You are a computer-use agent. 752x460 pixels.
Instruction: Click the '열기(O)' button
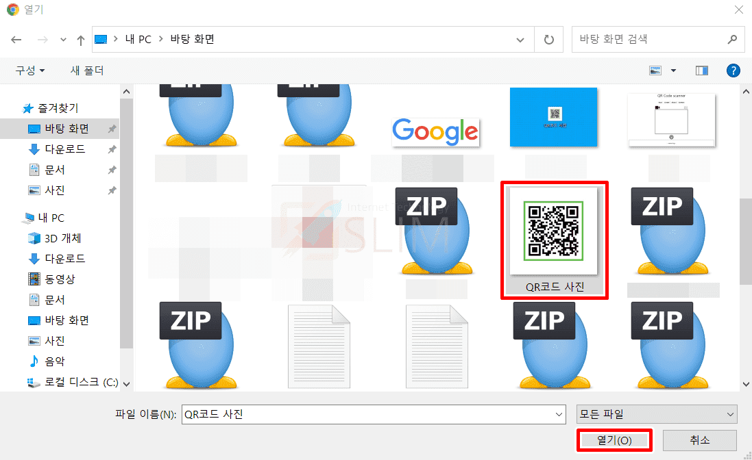coord(614,440)
